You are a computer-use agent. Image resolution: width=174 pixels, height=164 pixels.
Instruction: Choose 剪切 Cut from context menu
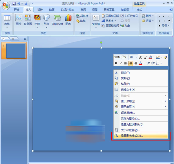pos(141,73)
